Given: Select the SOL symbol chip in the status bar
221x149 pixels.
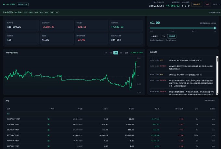Looking at the screenshot, I should point(52,12).
